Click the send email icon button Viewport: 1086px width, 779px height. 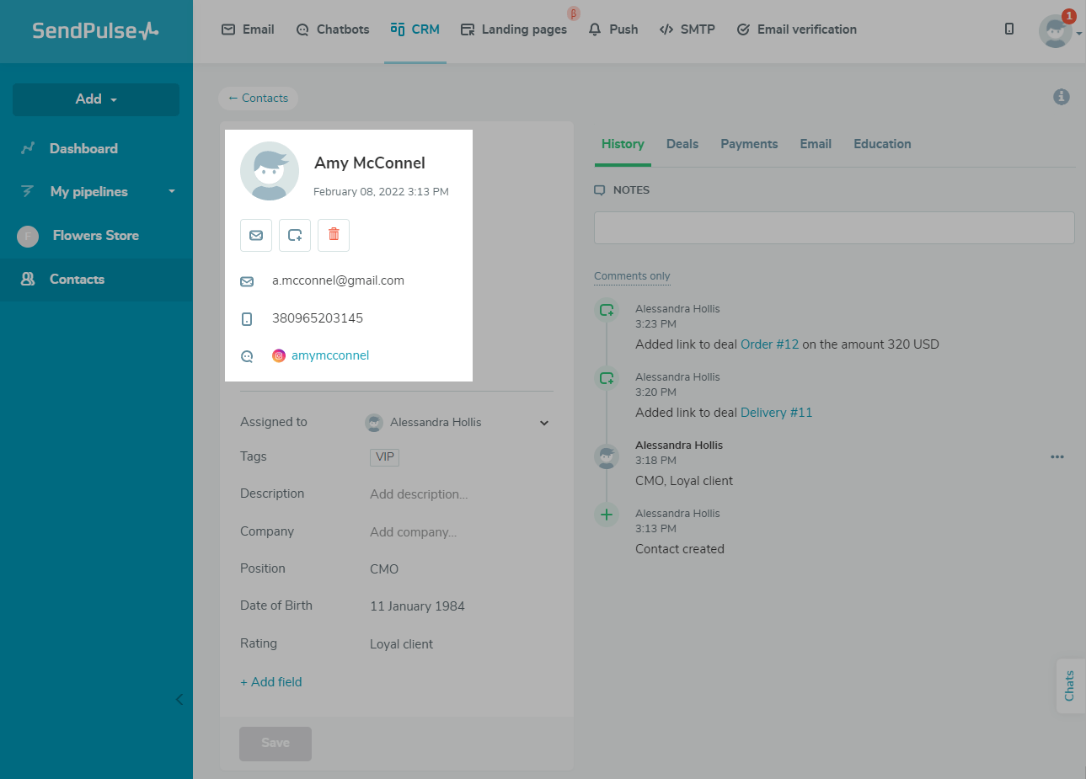click(256, 235)
